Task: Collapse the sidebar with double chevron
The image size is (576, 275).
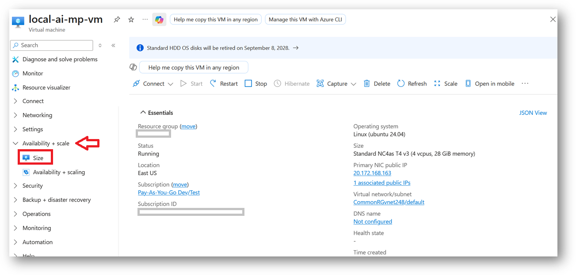Action: [113, 45]
